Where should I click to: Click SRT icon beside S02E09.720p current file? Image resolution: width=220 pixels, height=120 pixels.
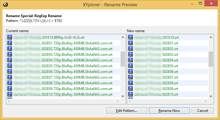(x=10, y=89)
